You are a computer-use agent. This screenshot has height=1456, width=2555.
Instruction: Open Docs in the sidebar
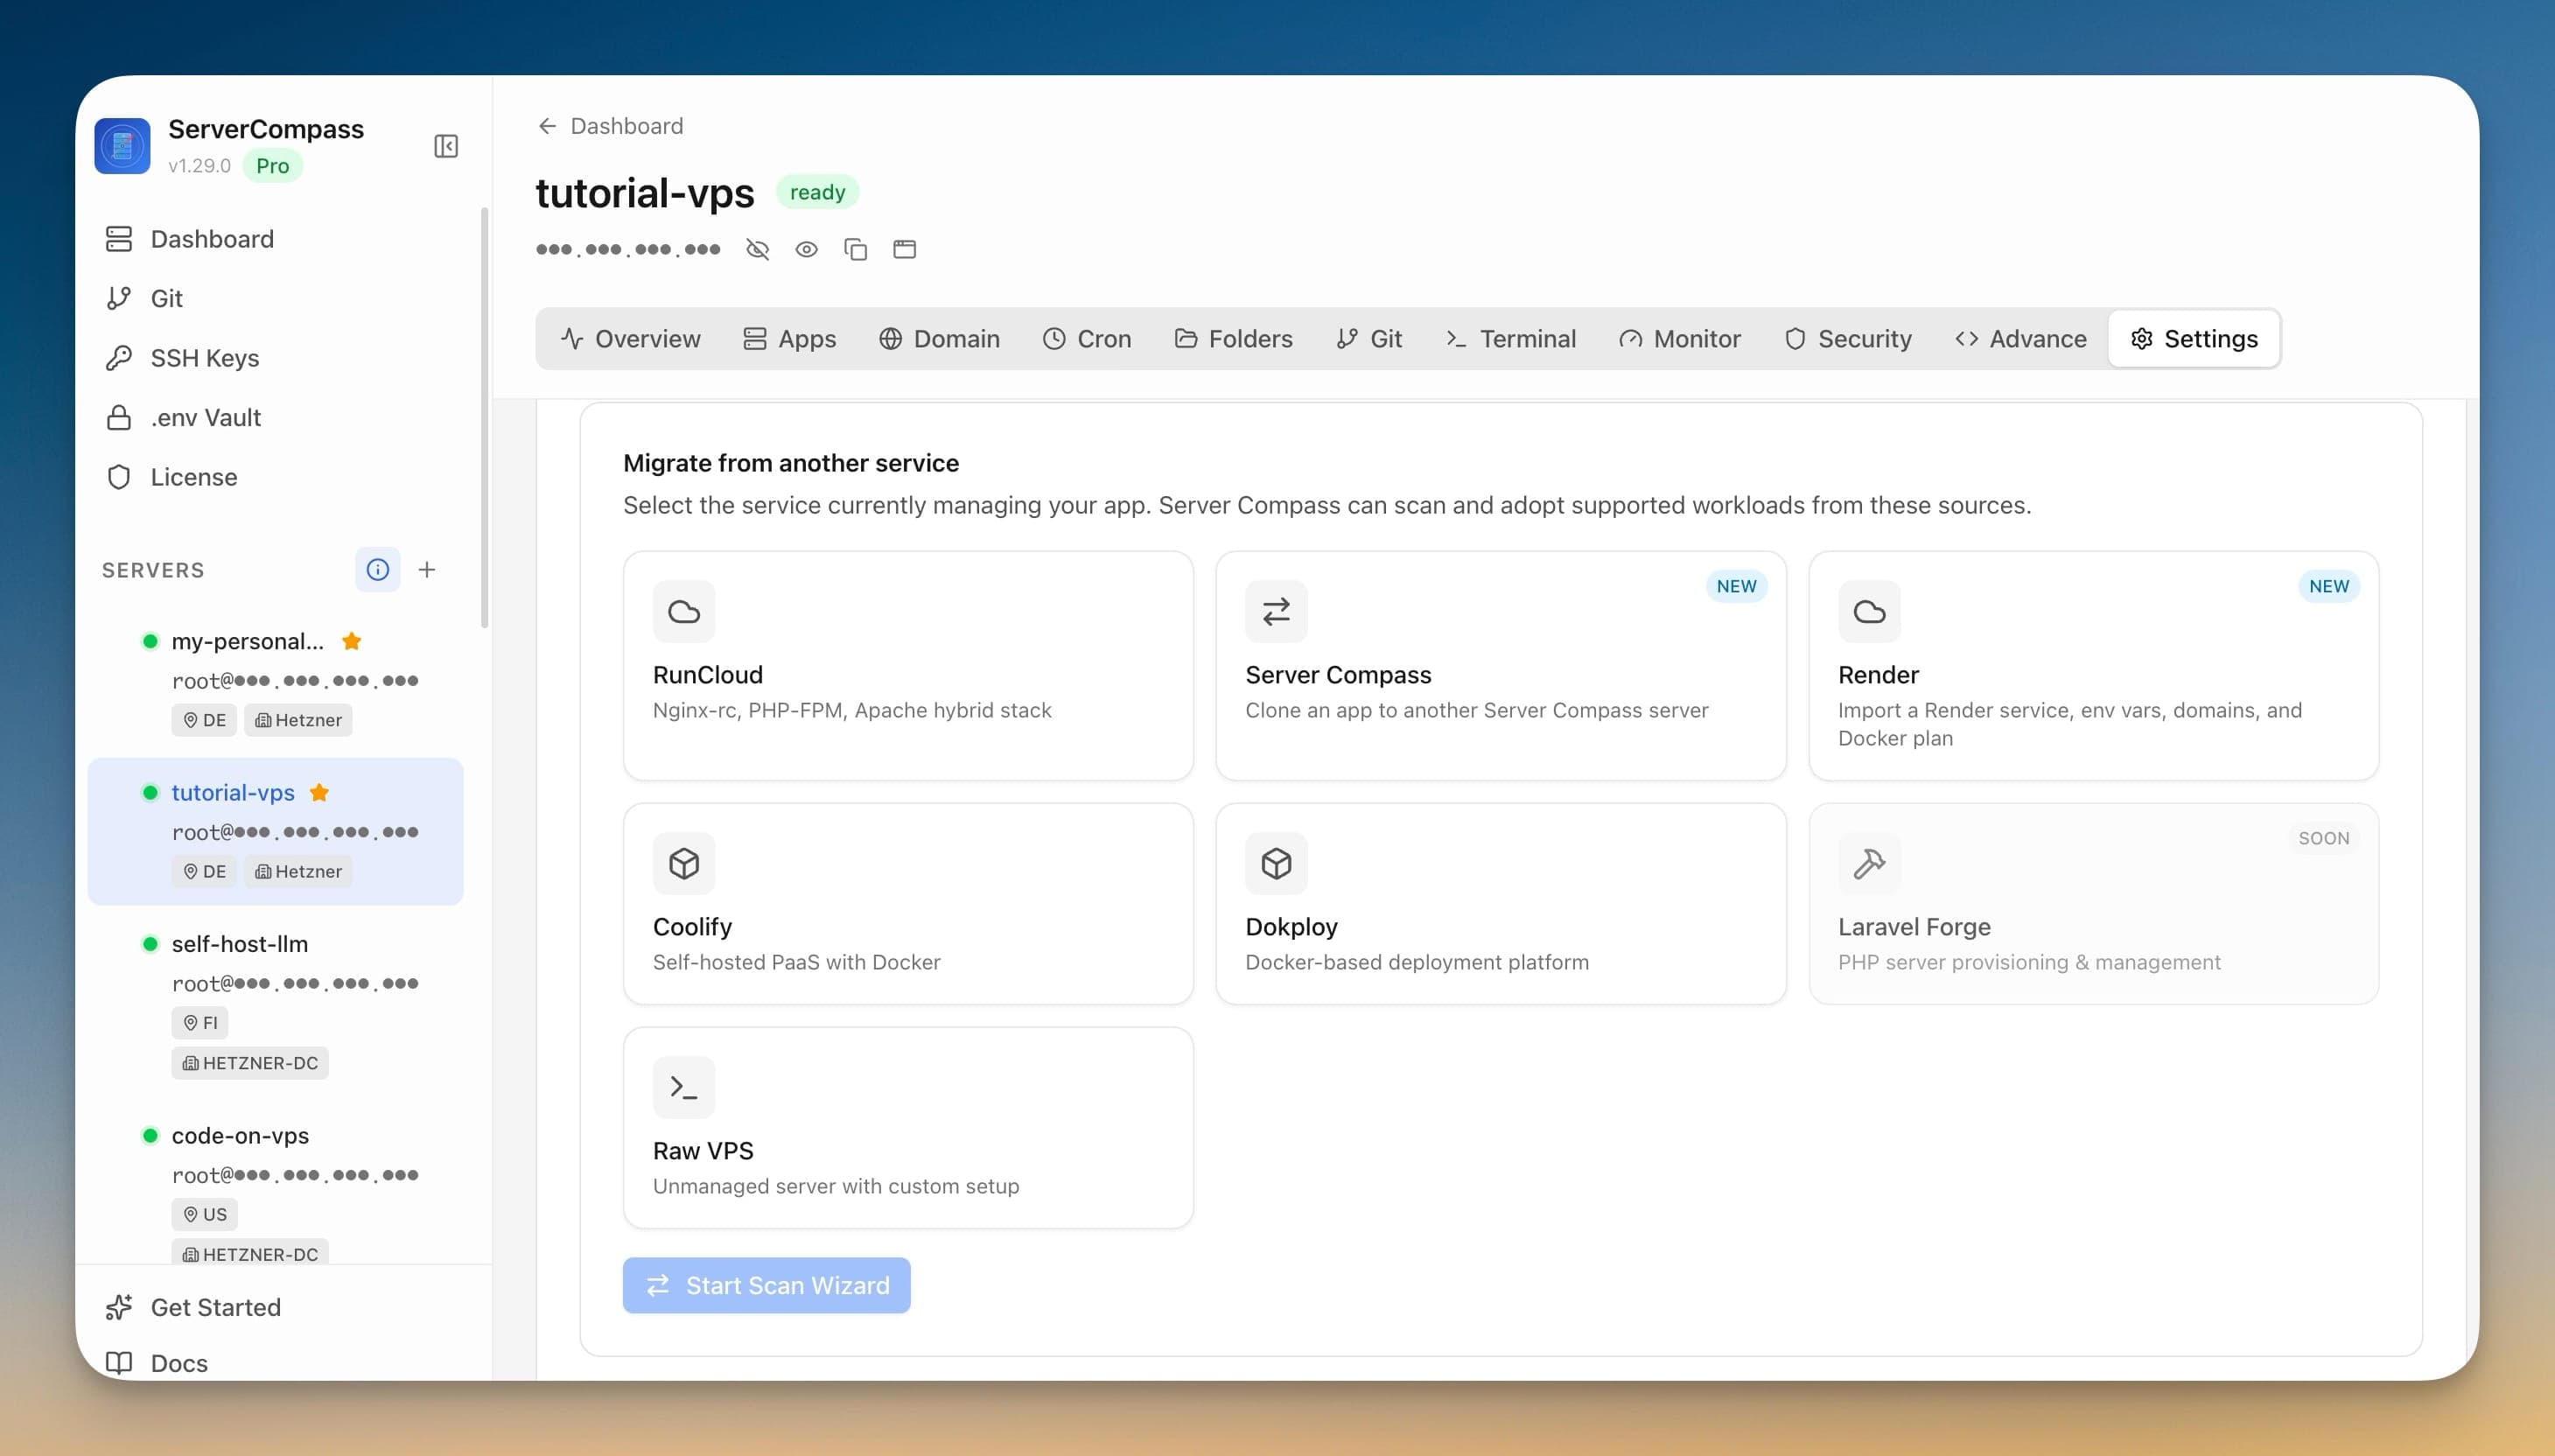point(156,1363)
